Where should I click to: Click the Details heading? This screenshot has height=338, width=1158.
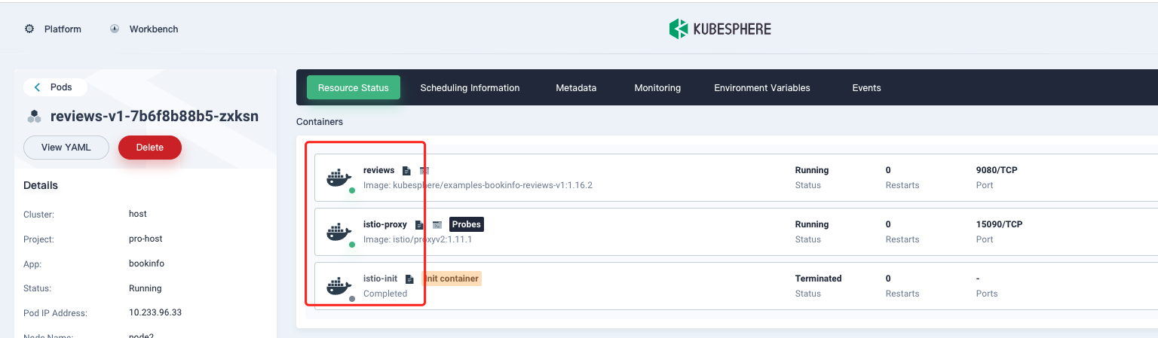tap(41, 185)
